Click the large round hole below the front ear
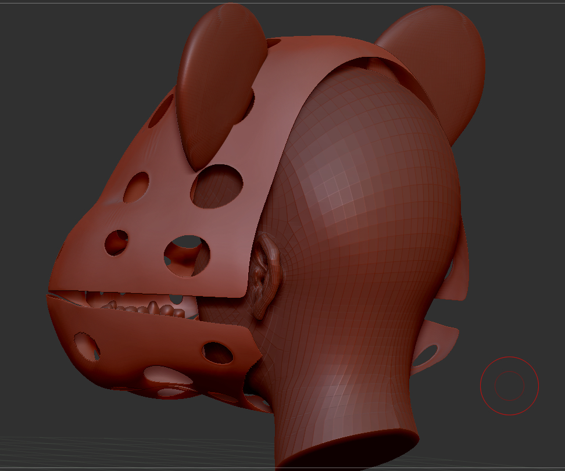565x471 pixels. (x=217, y=186)
